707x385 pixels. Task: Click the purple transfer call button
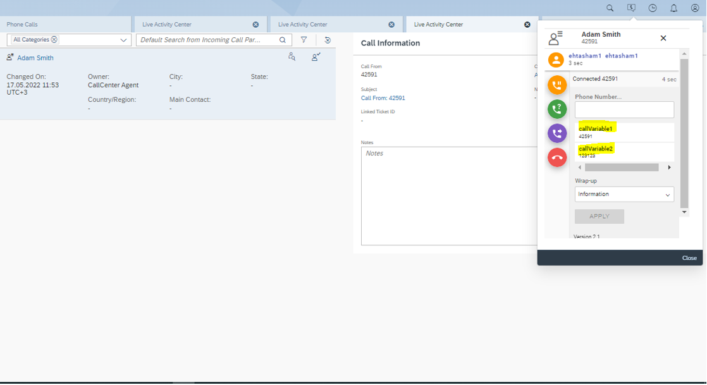(x=557, y=133)
